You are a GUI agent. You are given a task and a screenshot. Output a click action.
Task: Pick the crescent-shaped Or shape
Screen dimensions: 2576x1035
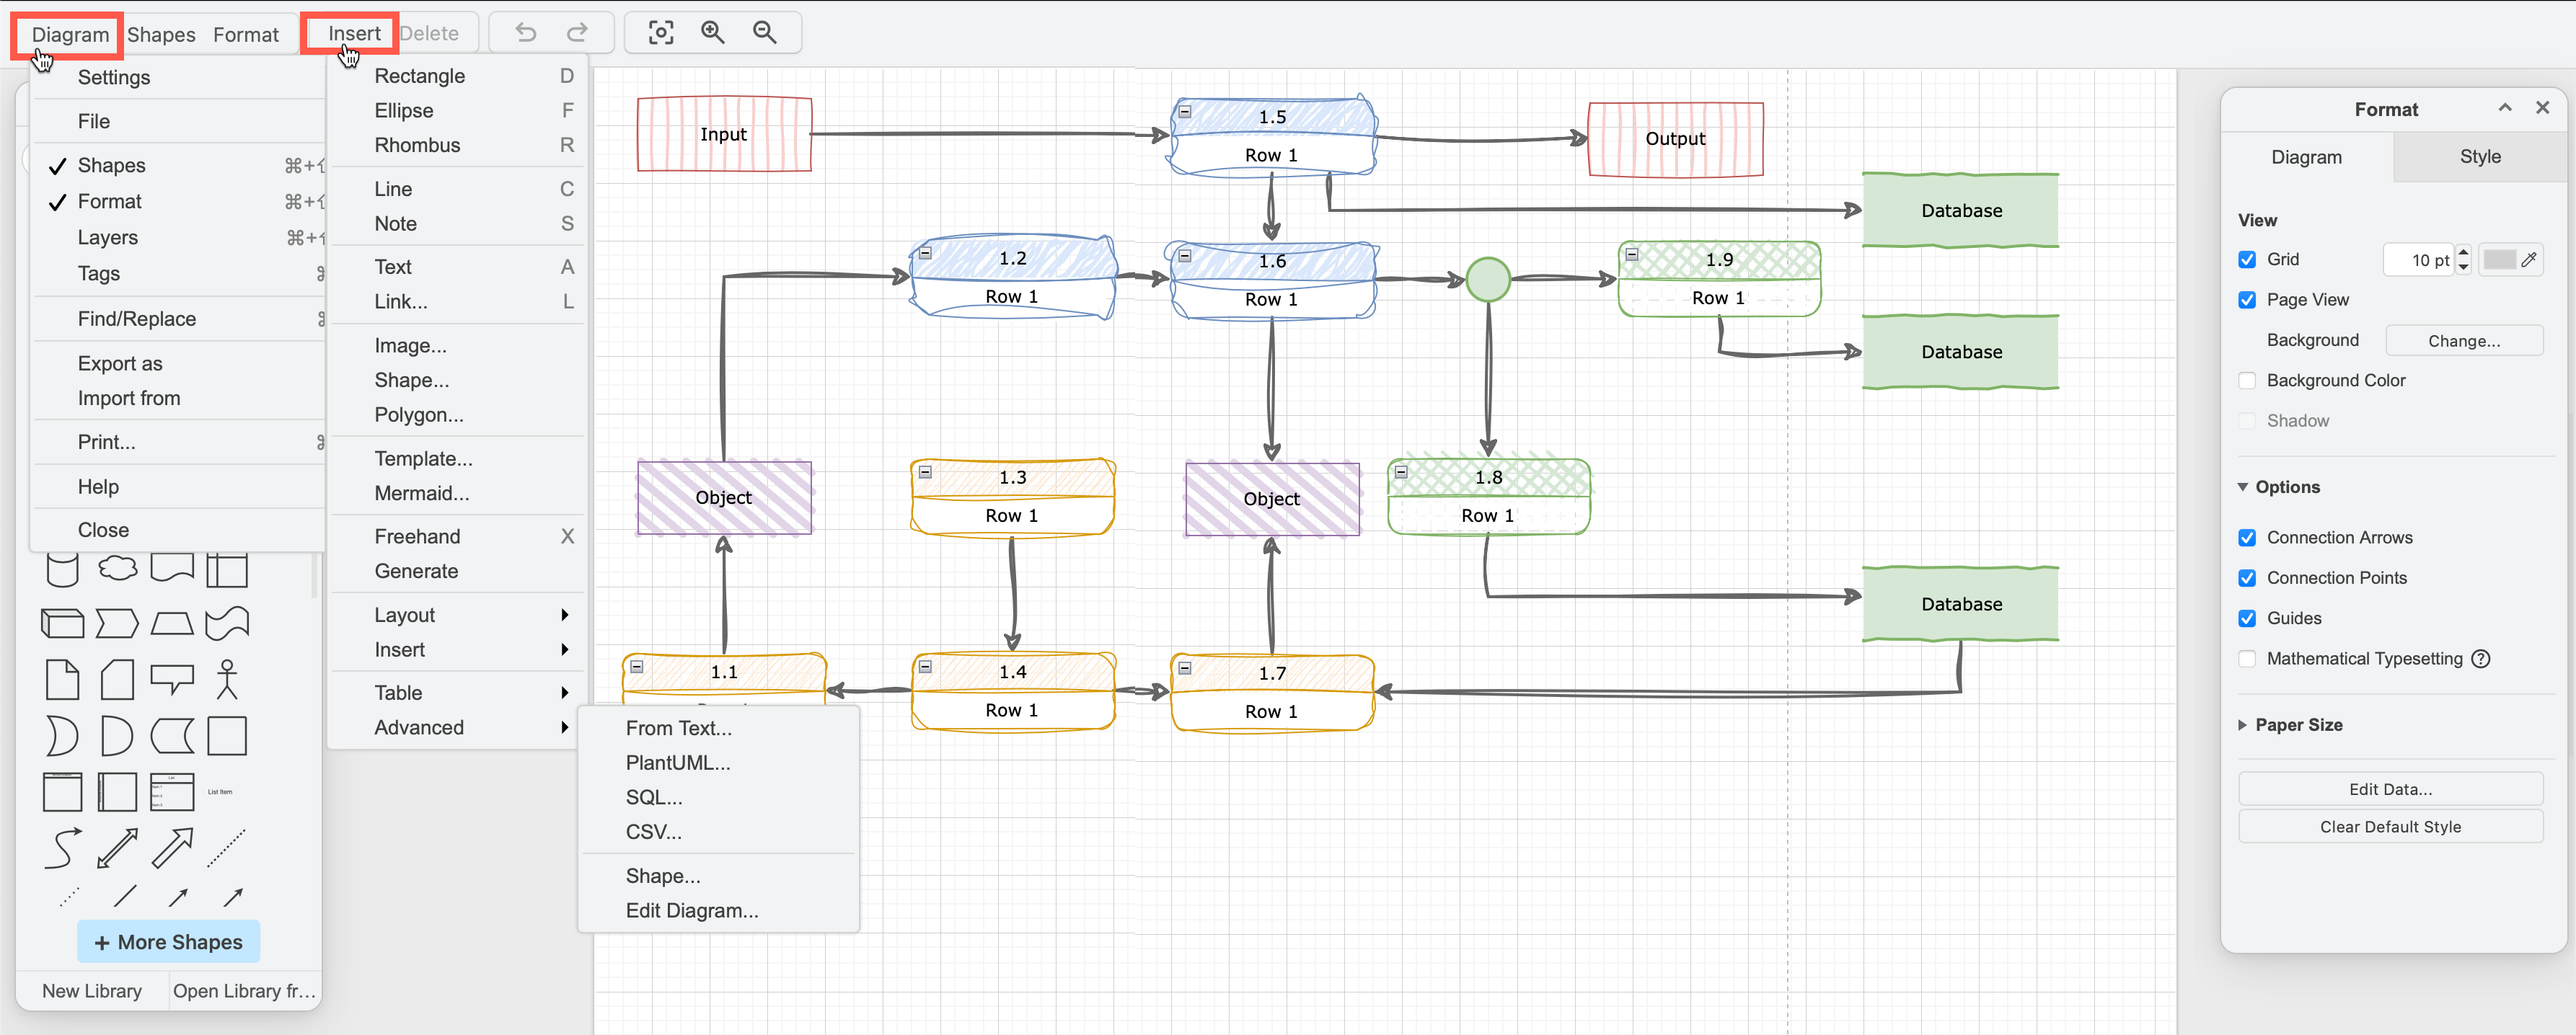(x=62, y=737)
